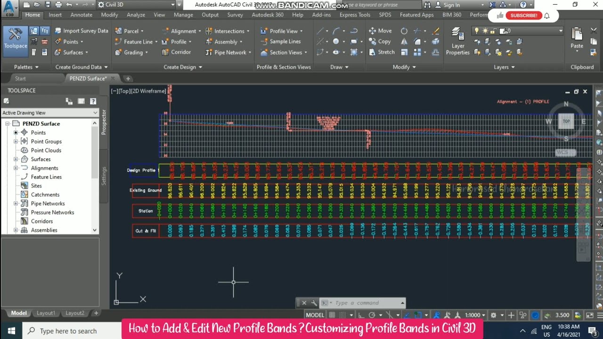This screenshot has width=603, height=339.
Task: Click the ViewCube TOP face
Action: 566,121
